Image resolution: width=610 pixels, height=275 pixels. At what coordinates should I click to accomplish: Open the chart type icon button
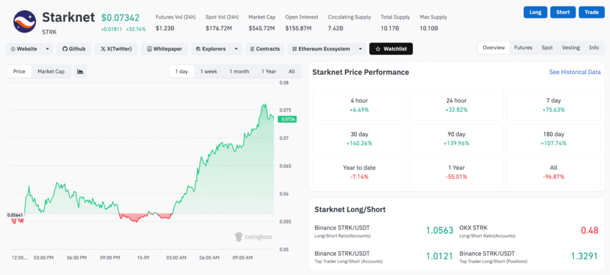(x=80, y=71)
